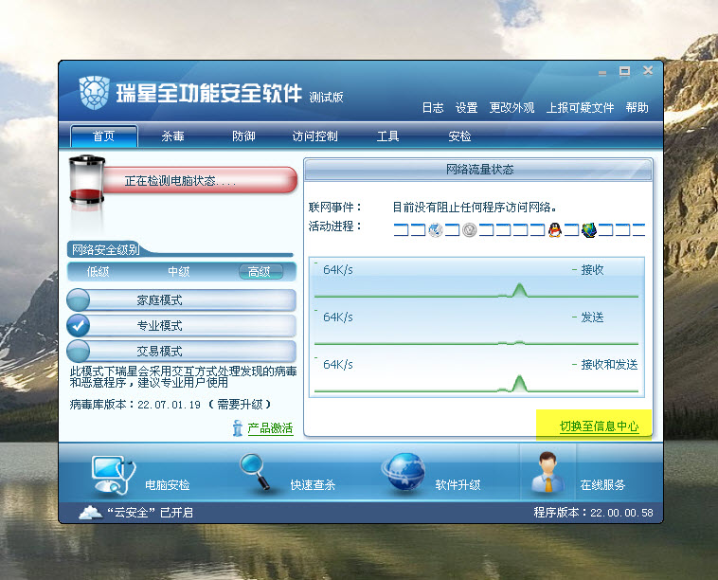
Task: Select 专业模式 radio option
Action: (x=181, y=326)
